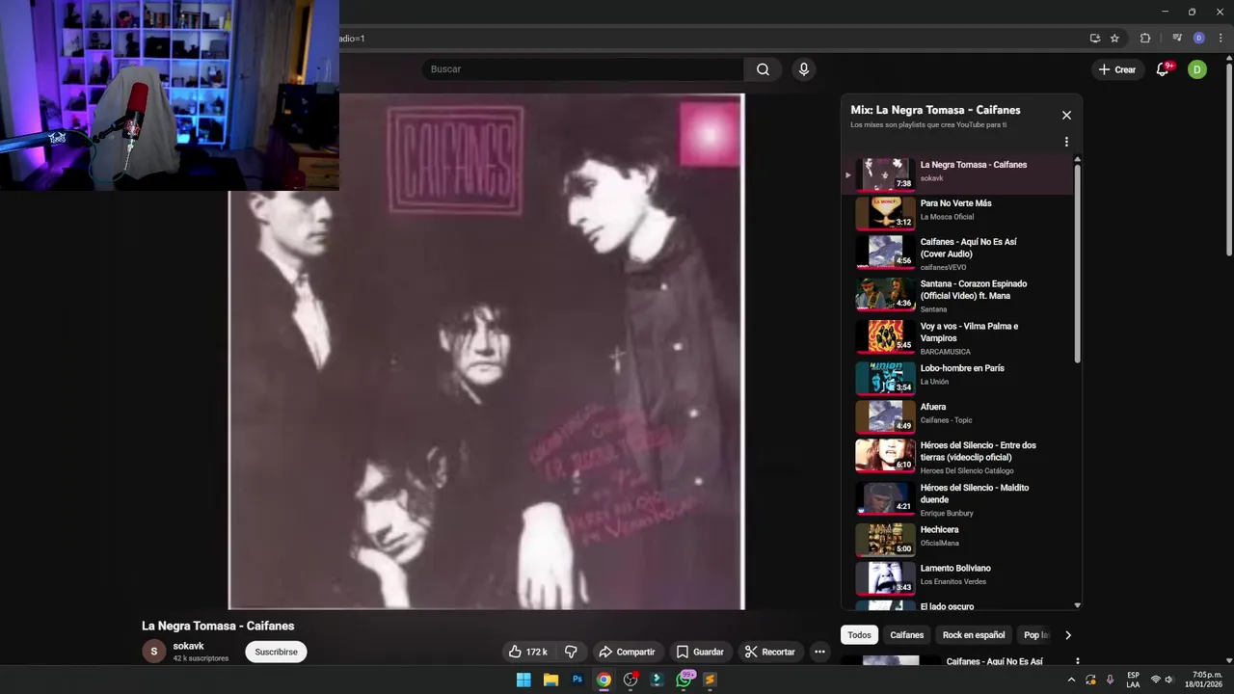1234x694 pixels.
Task: Open the sokavk channel name link
Action: pyautogui.click(x=188, y=646)
